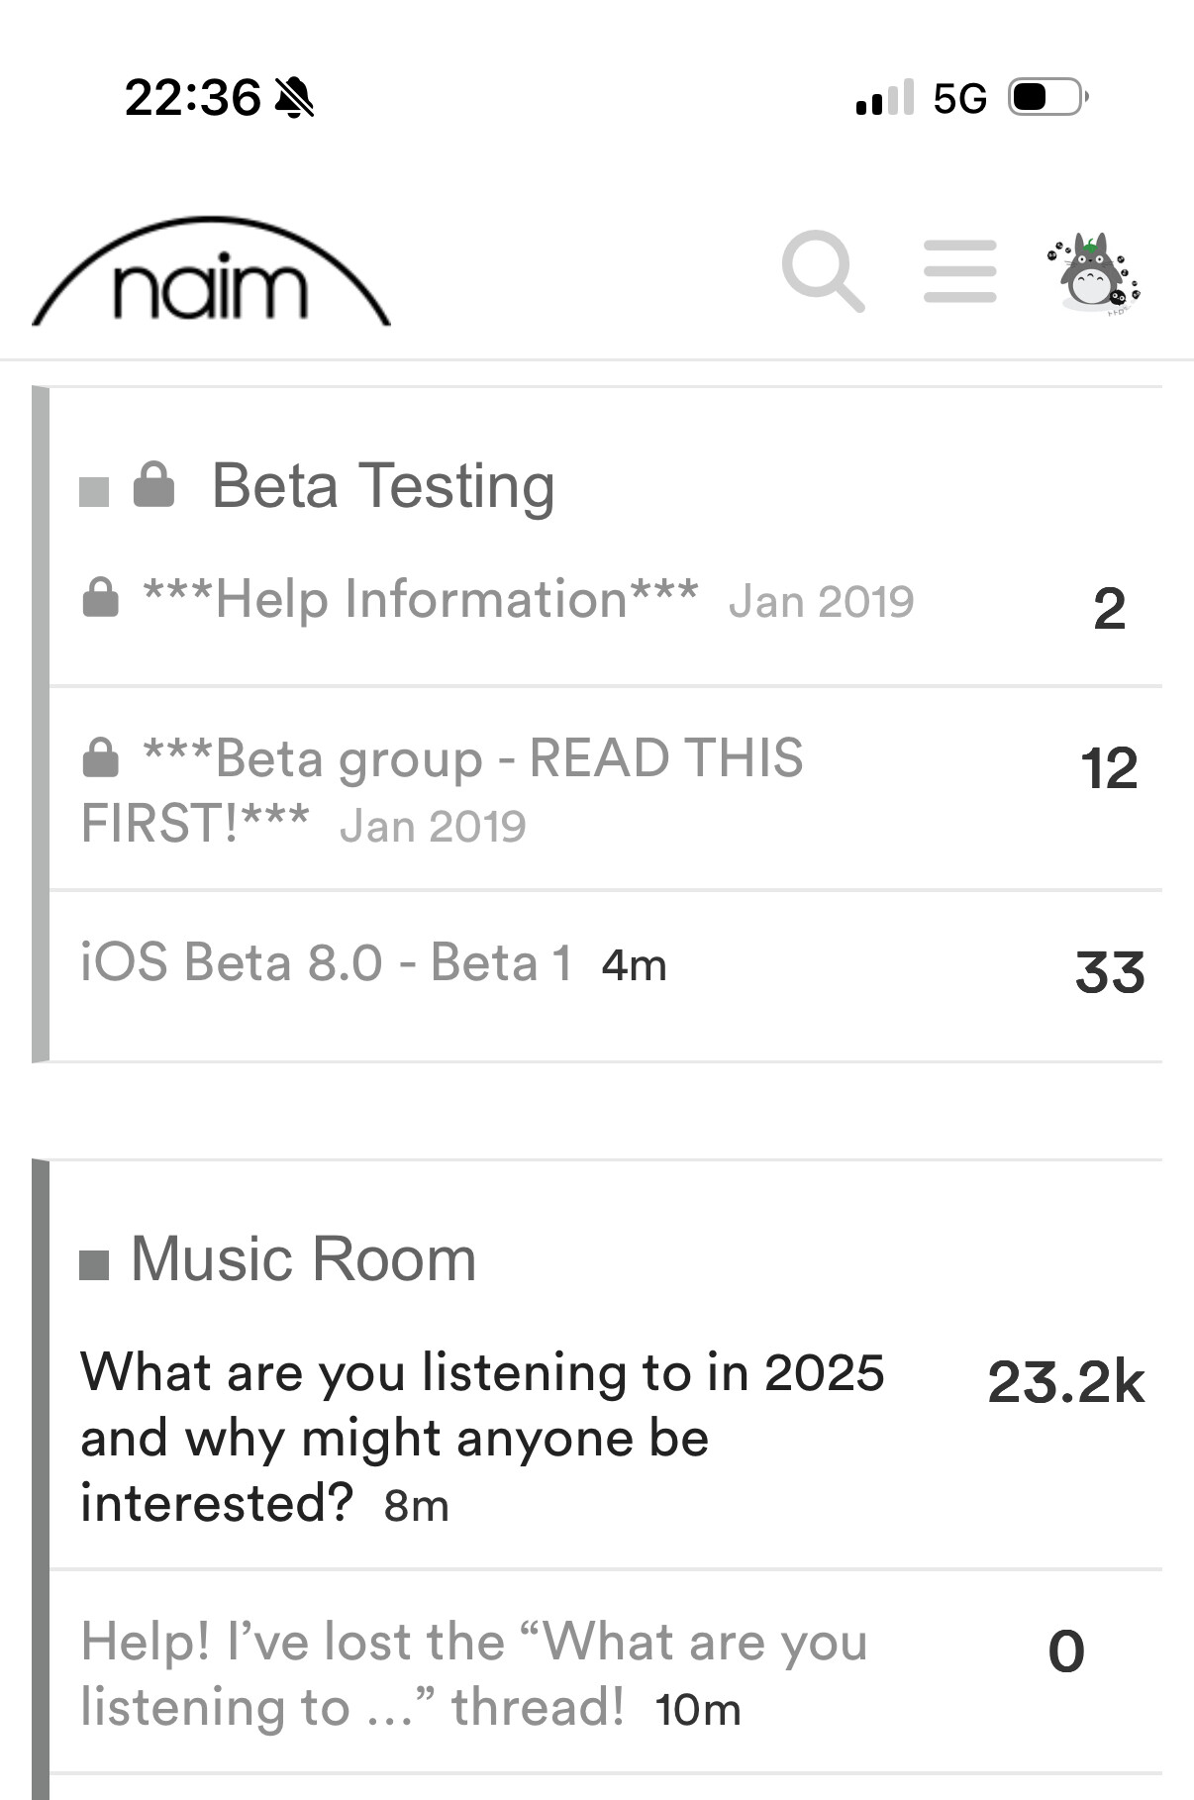Tap the Music Room category square
Viewport: 1194px width, 1800px height.
[94, 1263]
